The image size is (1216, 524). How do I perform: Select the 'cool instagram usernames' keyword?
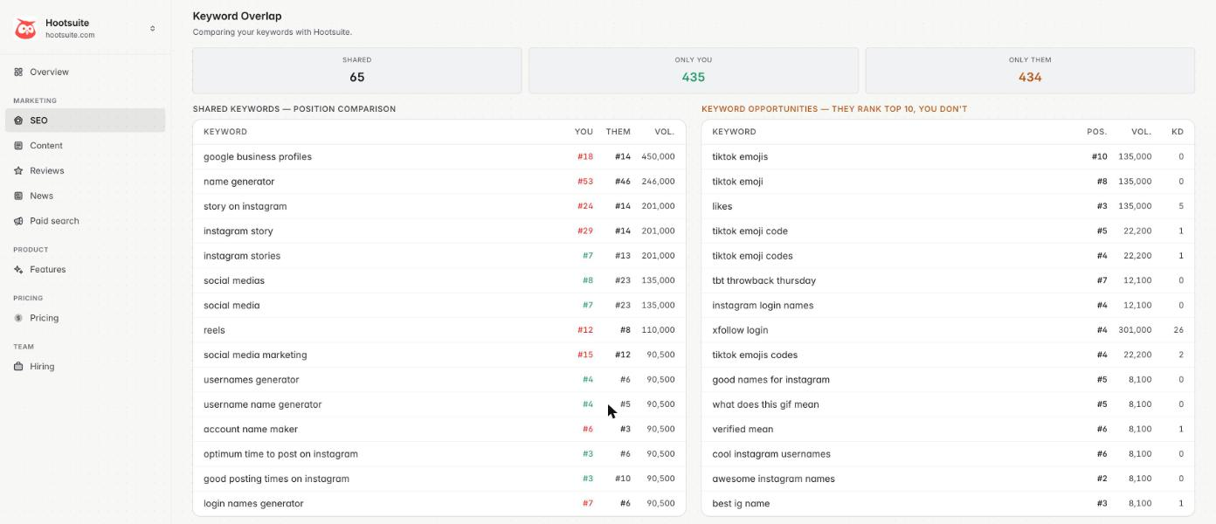point(771,454)
